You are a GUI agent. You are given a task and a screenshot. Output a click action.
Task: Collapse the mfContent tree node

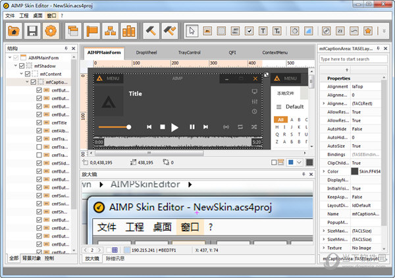(22, 74)
